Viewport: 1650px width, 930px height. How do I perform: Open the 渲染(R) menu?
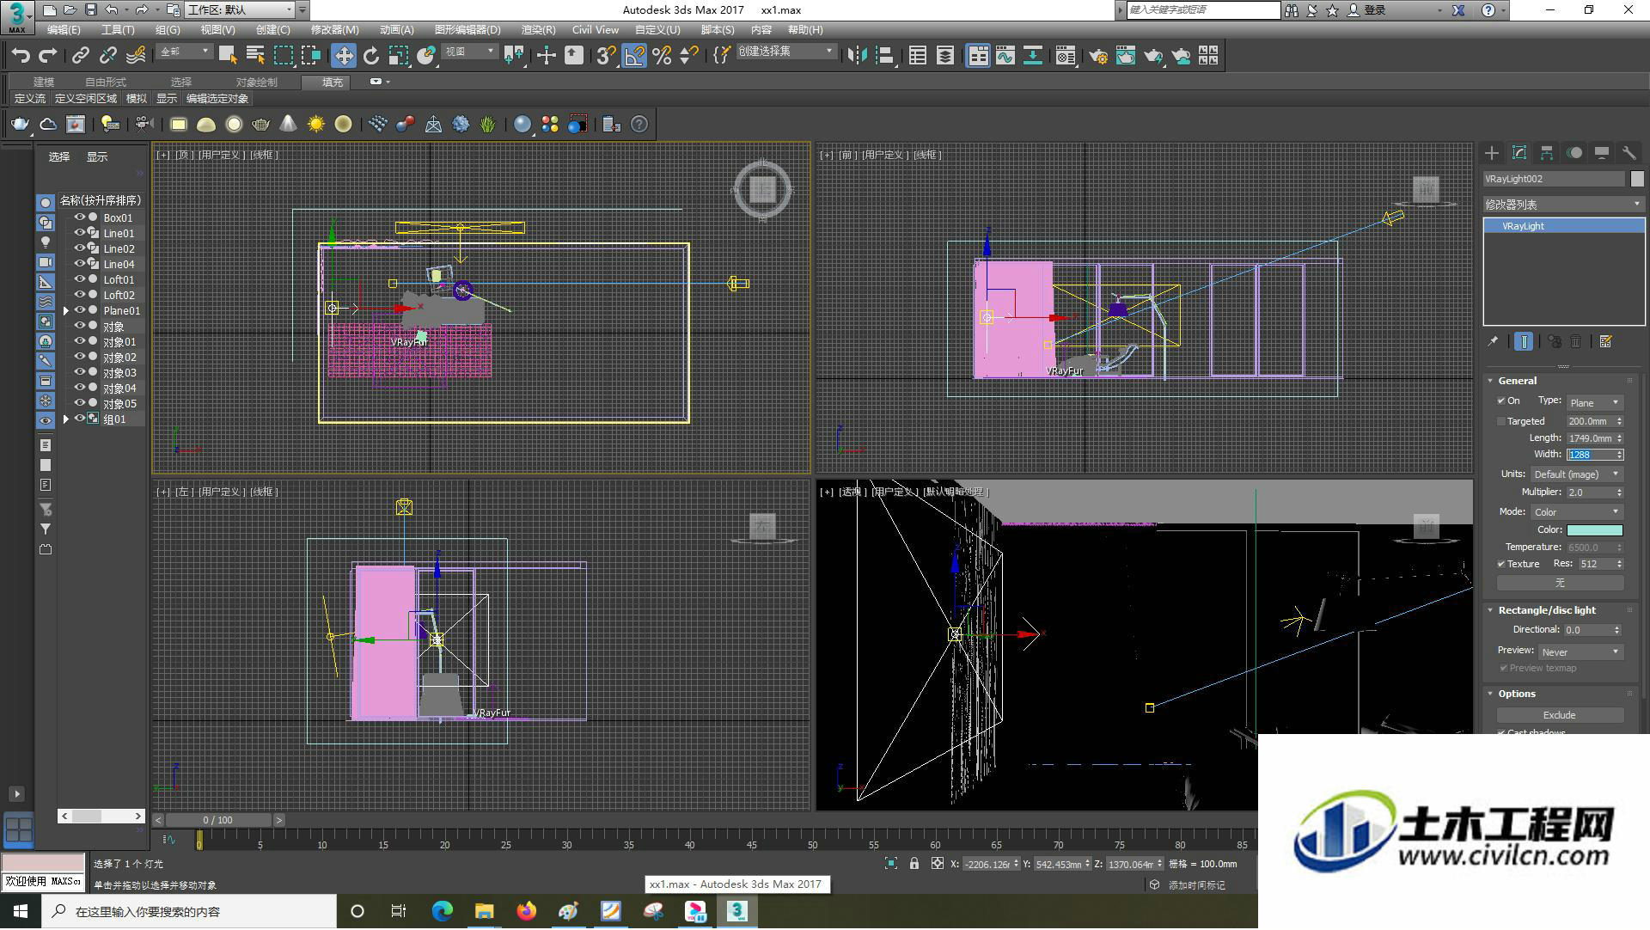(538, 30)
